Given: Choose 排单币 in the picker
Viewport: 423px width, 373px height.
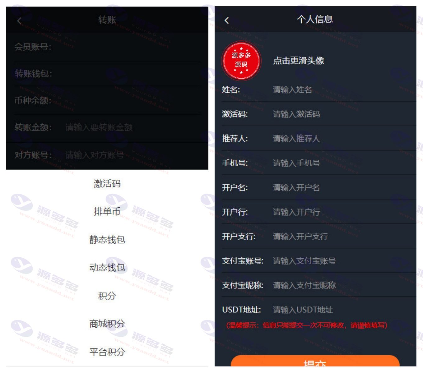Looking at the screenshot, I should [107, 212].
